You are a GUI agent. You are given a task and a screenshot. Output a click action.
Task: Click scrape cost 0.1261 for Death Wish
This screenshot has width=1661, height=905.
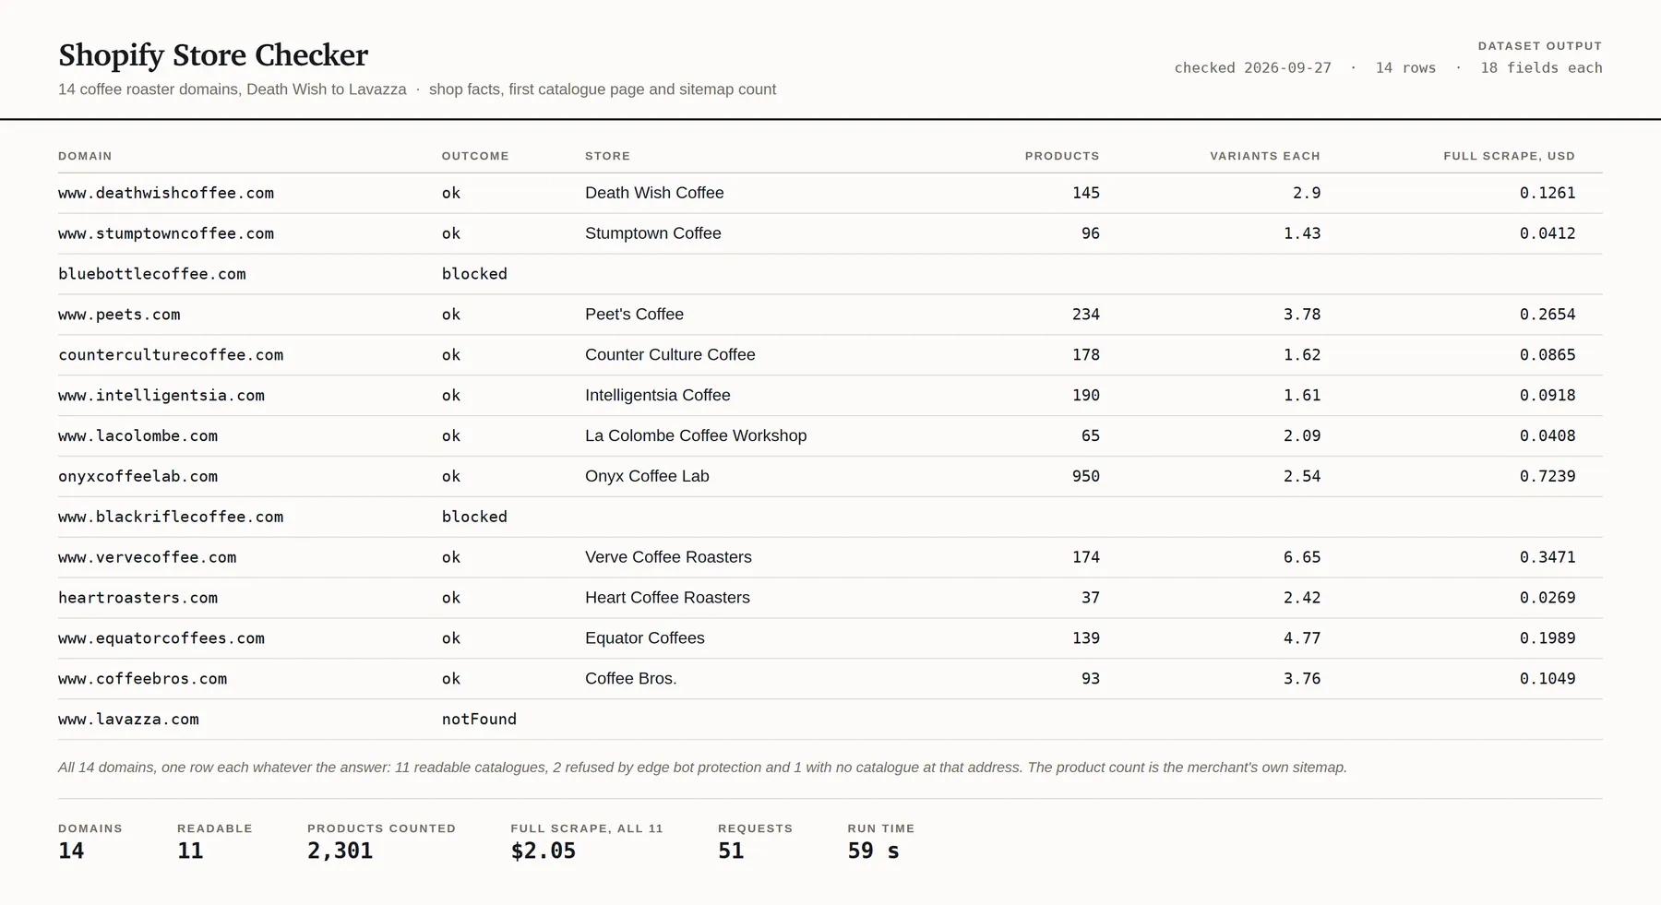click(x=1547, y=193)
